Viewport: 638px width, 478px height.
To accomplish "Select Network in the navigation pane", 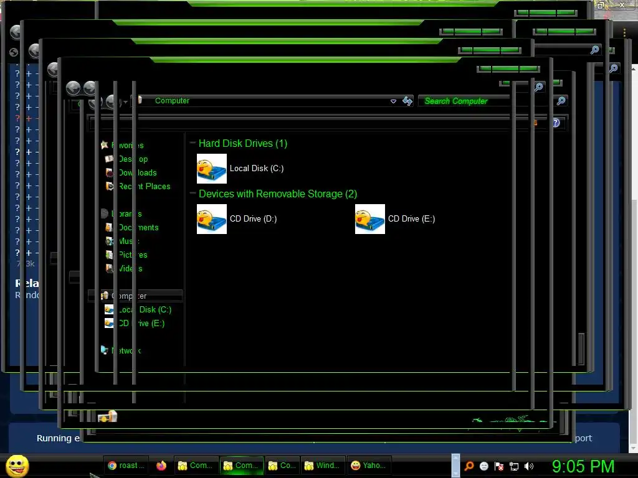I will coord(121,350).
